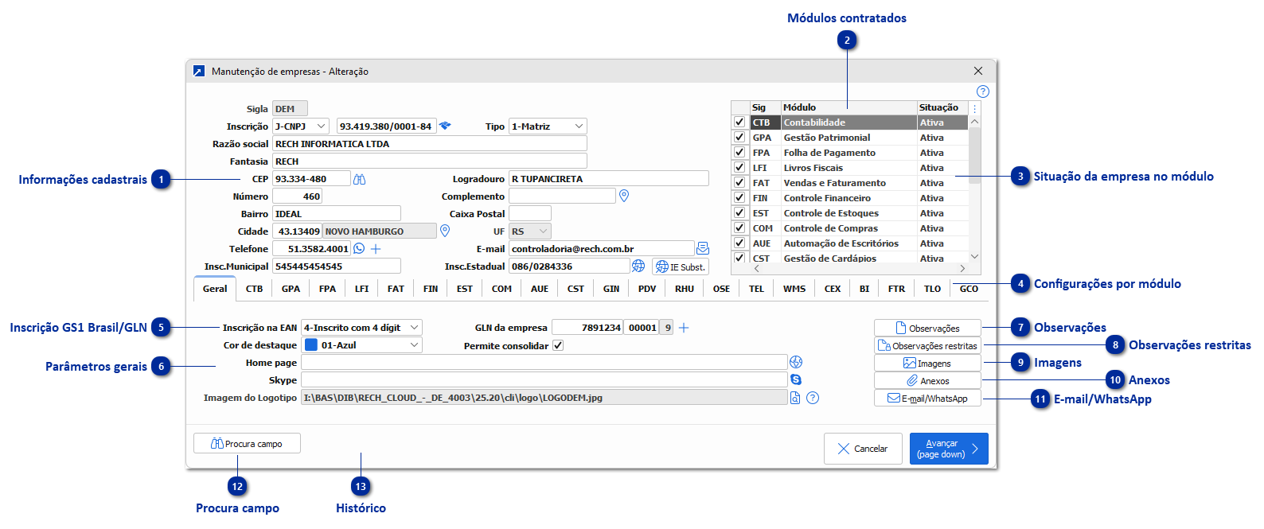Toggle the LFI Livros Fiscais checkbox
1264x529 pixels.
(739, 167)
